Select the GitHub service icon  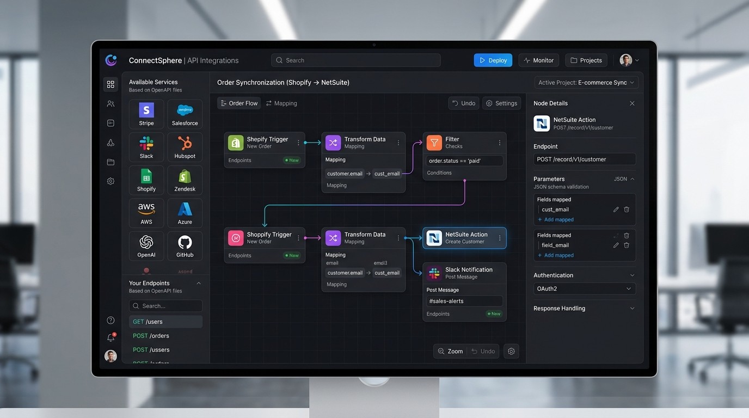pos(185,246)
